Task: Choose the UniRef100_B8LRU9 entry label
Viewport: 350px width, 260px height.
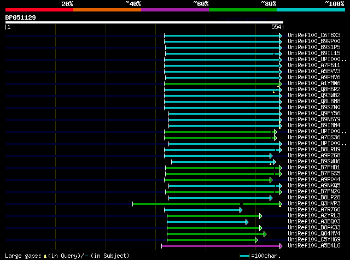Action: pos(314,150)
